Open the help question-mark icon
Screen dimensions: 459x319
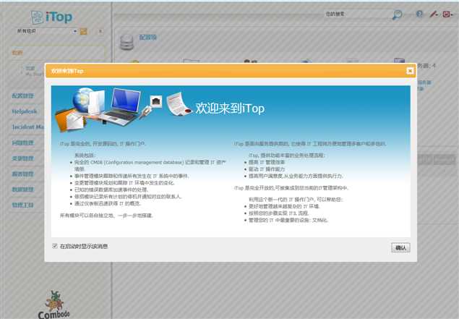pos(419,14)
